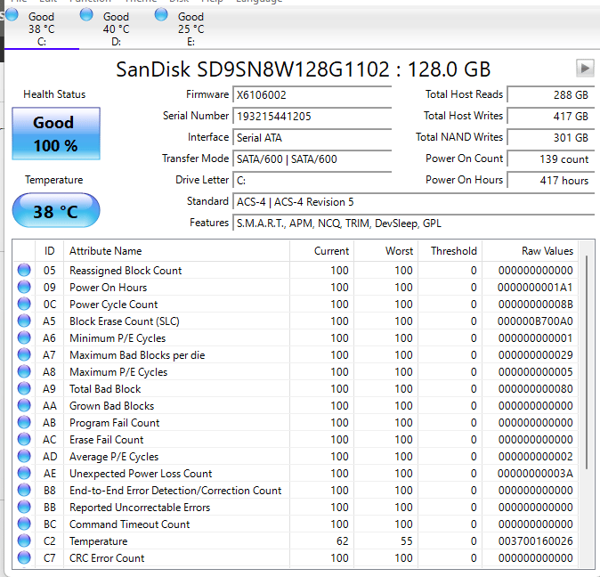This screenshot has height=577, width=600.
Task: Click status orb of Block Erase Count (SLC) row
Action: [24, 321]
